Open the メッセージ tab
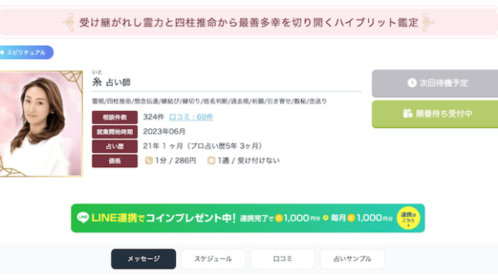Viewport: 498px width, 280px height. click(x=143, y=259)
